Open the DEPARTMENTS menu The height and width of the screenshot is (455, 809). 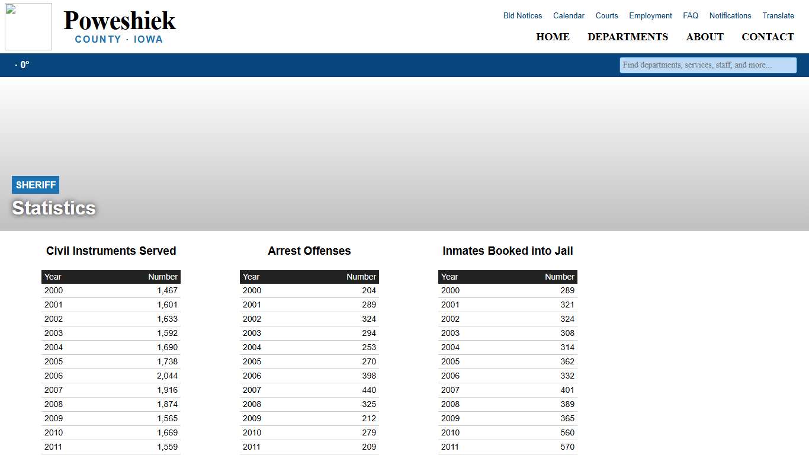coord(628,37)
